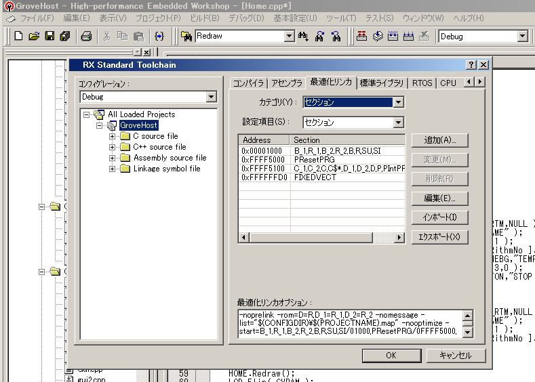Find previous occurrence icon
This screenshot has width=535, height=382.
(x=336, y=36)
